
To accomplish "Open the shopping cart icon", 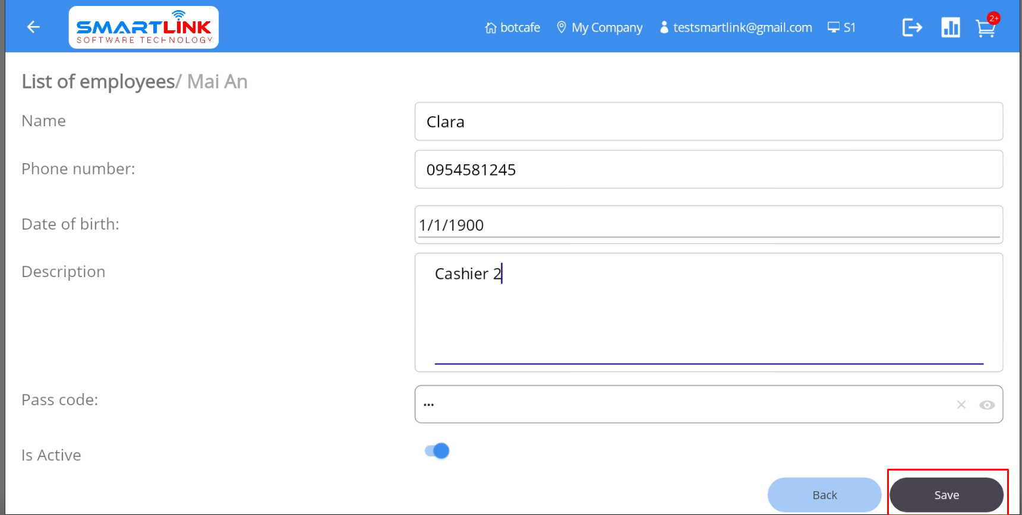I will (985, 28).
